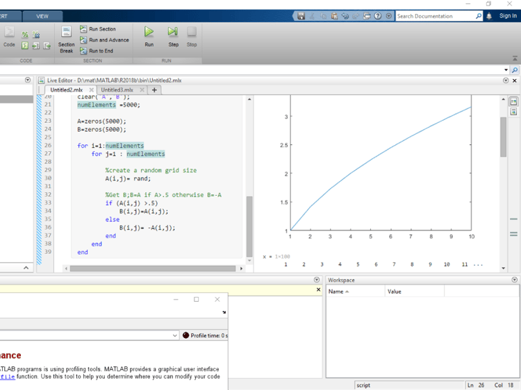Click Run and Advance
Image resolution: width=521 pixels, height=390 pixels.
(x=104, y=40)
